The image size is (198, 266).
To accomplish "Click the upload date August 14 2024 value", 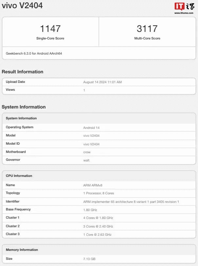I will click(102, 82).
